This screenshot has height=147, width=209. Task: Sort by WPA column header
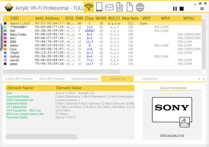pos(165,18)
